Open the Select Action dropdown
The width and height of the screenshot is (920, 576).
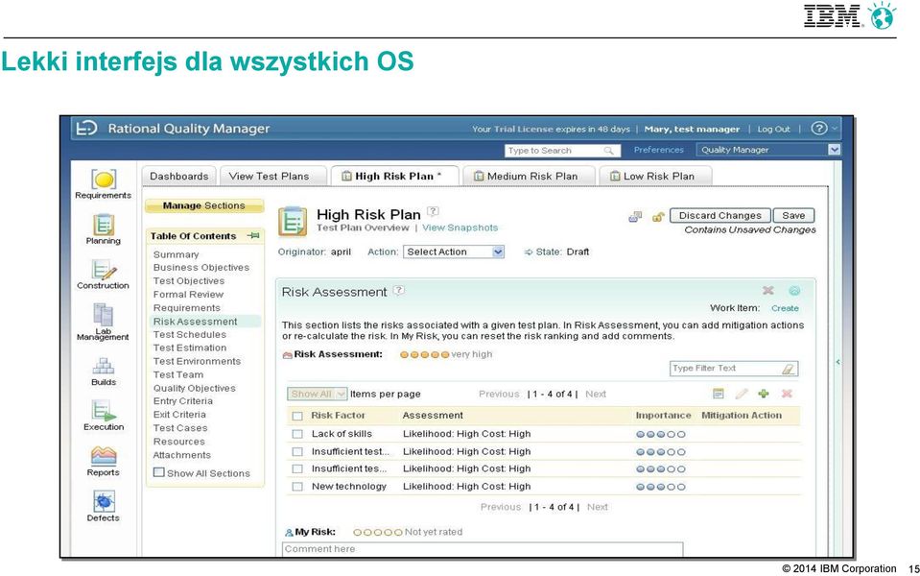pos(454,252)
